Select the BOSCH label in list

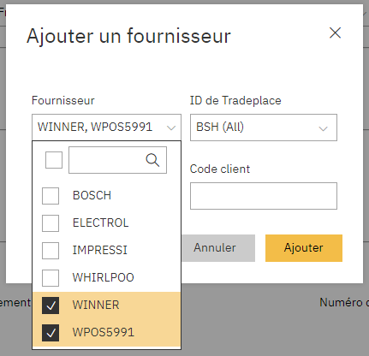click(92, 195)
